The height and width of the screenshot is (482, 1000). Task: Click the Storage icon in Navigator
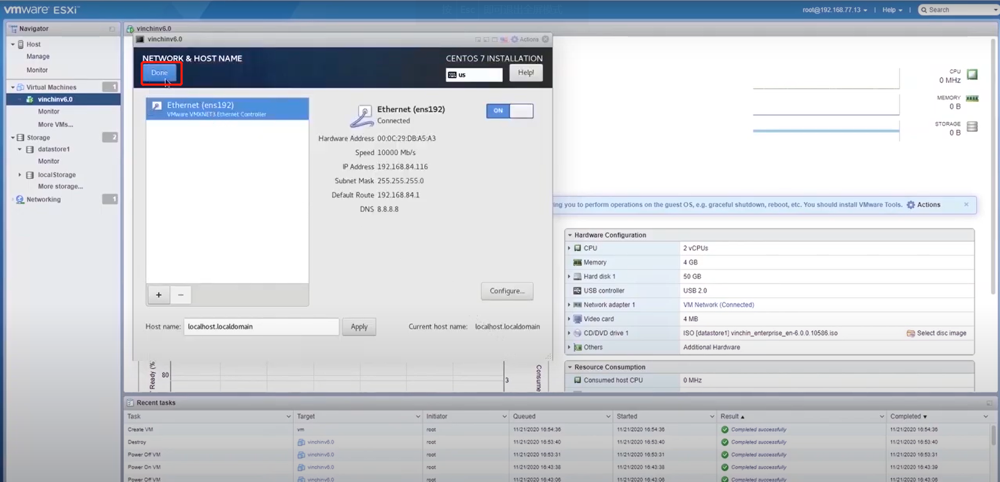[x=20, y=138]
